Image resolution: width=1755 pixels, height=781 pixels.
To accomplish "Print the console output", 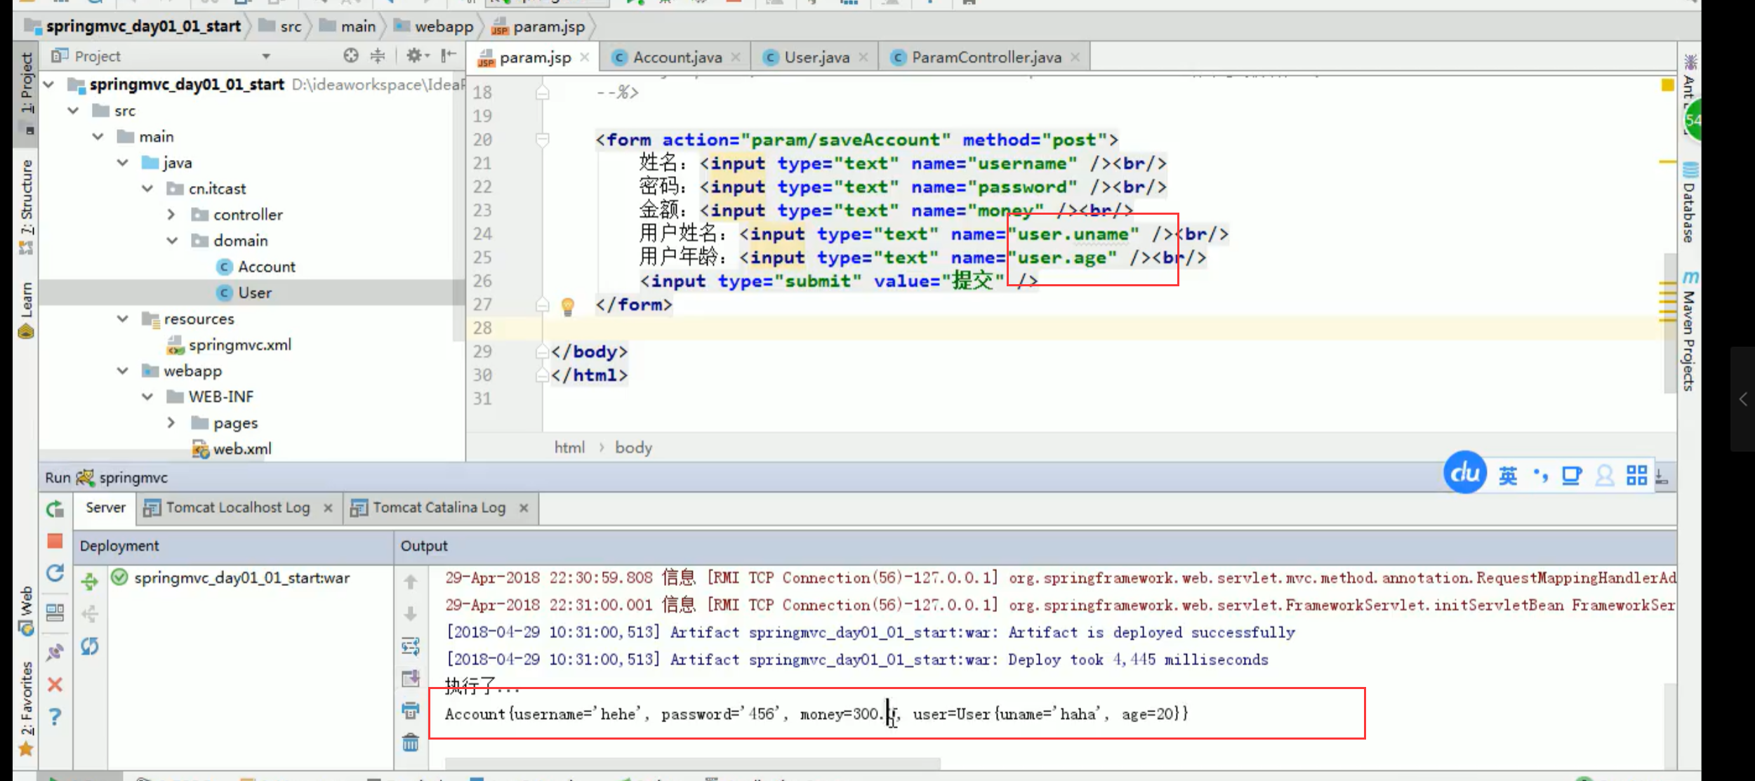I will coord(411,710).
